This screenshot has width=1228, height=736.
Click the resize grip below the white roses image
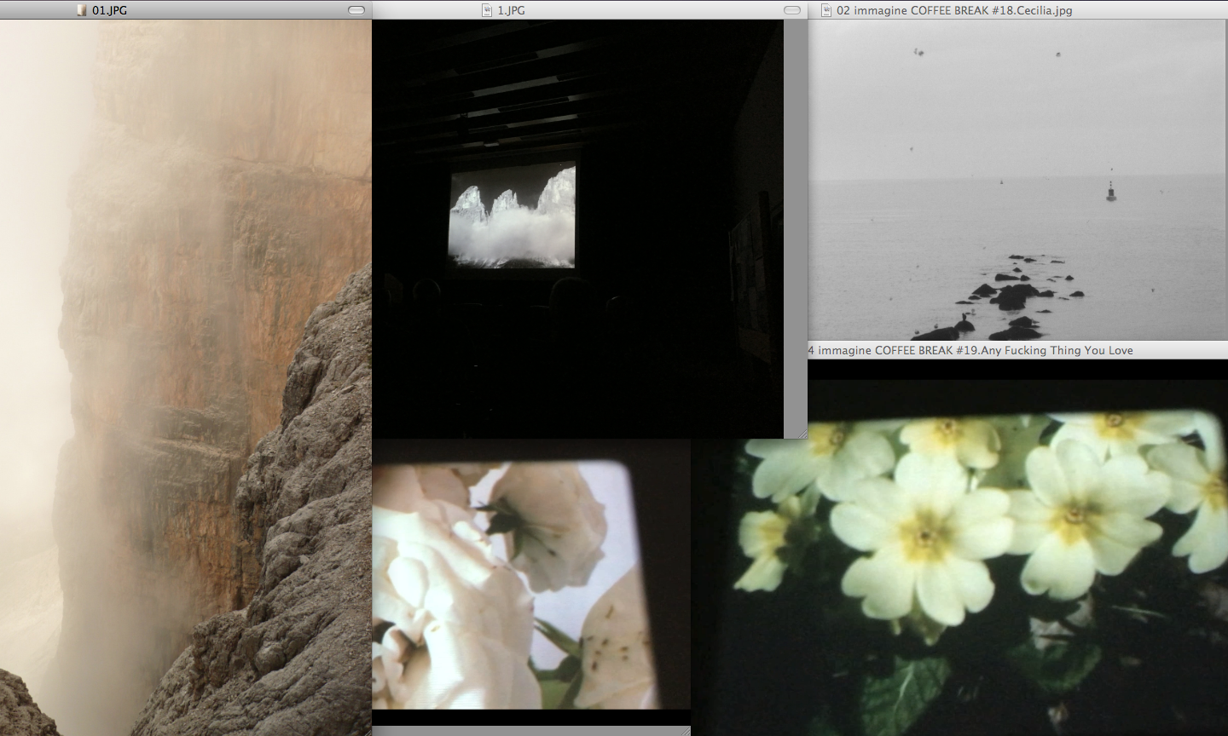pos(685,731)
